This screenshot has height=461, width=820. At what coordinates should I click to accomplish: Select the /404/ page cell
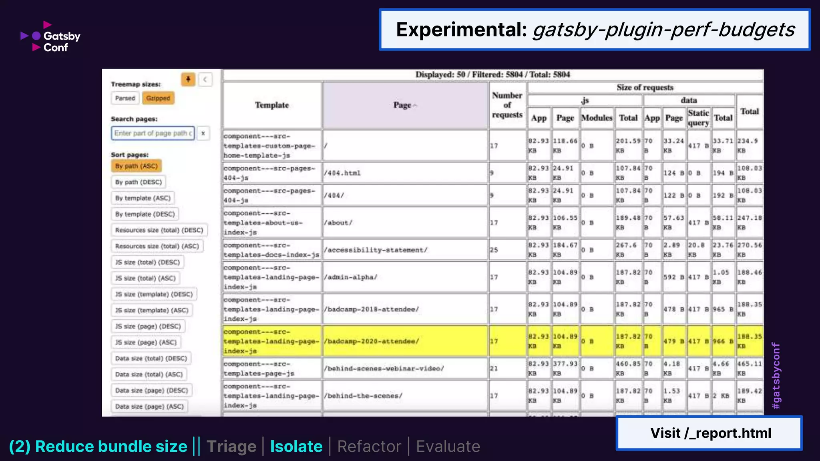point(405,196)
